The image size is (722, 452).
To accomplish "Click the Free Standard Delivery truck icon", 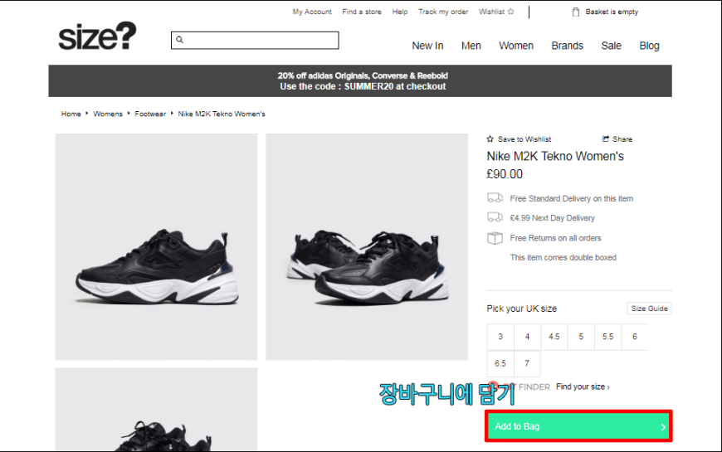I will 495,198.
